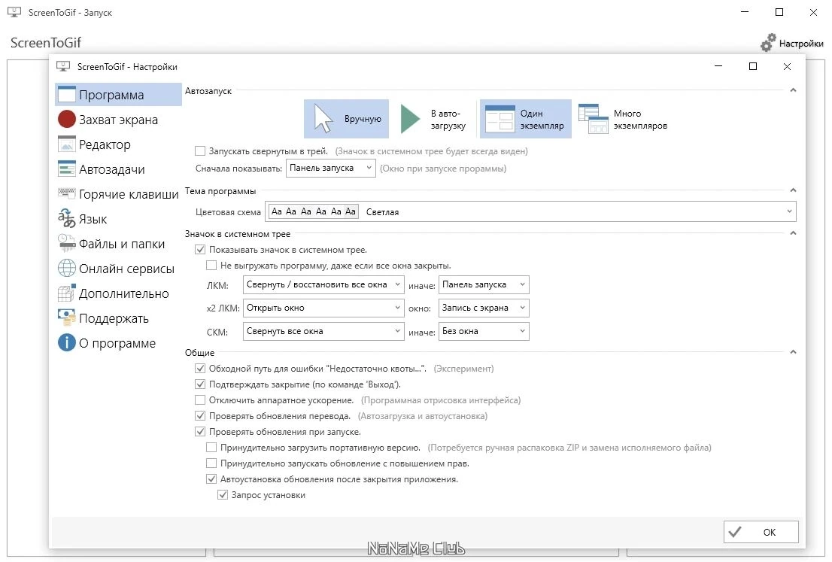The height and width of the screenshot is (562, 832).
Task: Confirm settings with OK button
Action: click(761, 532)
